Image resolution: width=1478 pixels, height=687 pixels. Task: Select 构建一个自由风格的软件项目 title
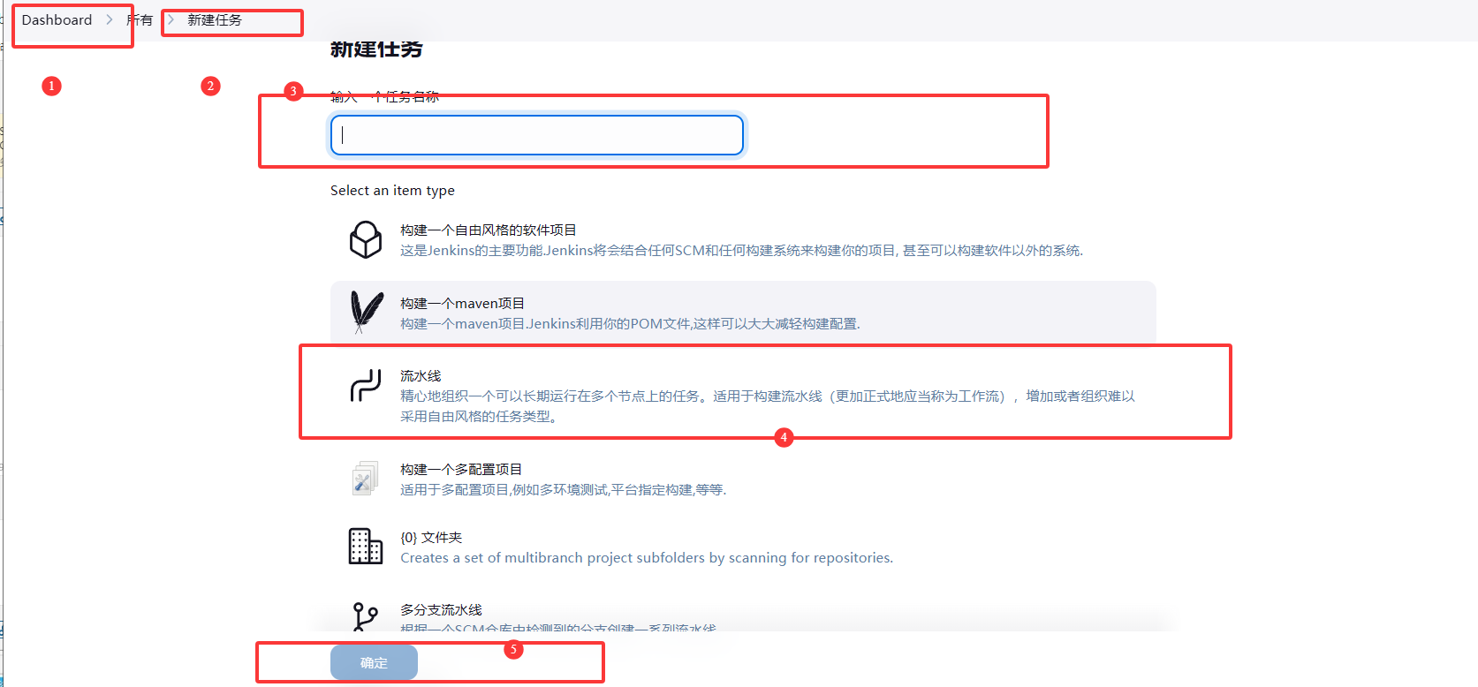[489, 230]
